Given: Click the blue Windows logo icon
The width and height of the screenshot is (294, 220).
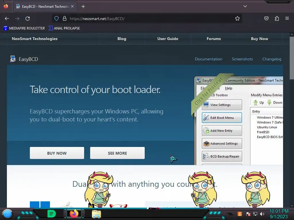Looking at the screenshot, I should tap(40, 205).
